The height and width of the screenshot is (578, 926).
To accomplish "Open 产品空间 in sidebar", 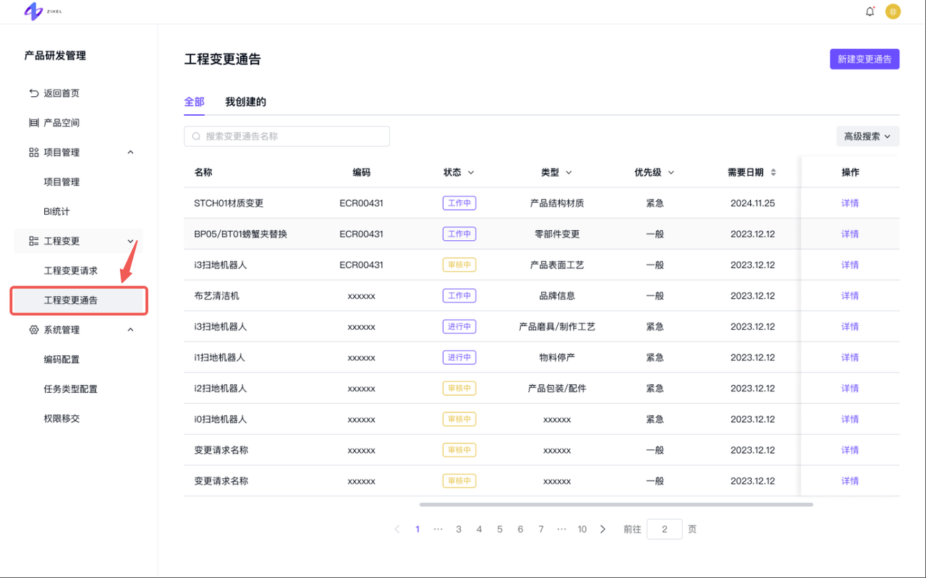I will 61,123.
